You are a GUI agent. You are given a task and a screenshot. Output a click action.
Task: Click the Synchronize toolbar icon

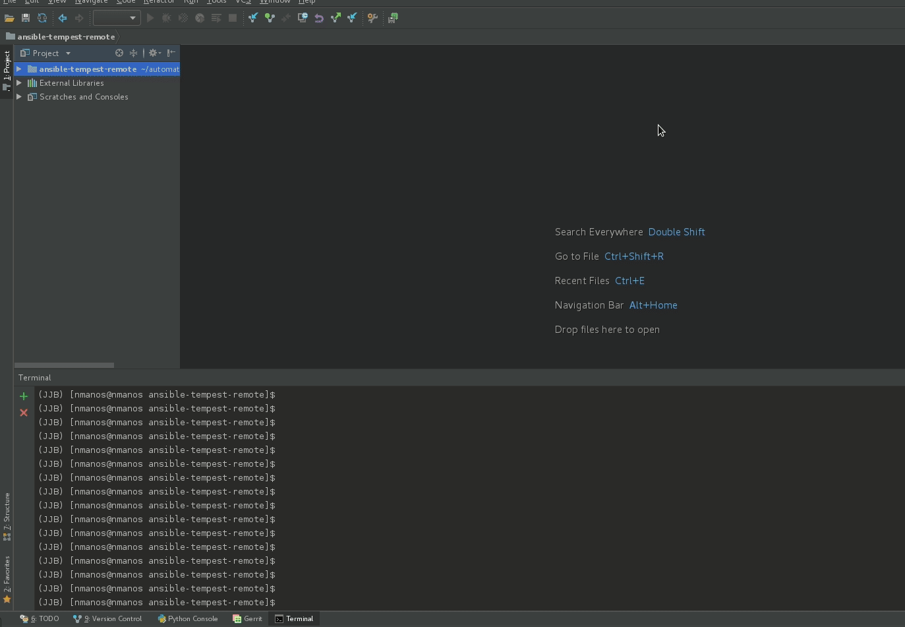point(42,18)
